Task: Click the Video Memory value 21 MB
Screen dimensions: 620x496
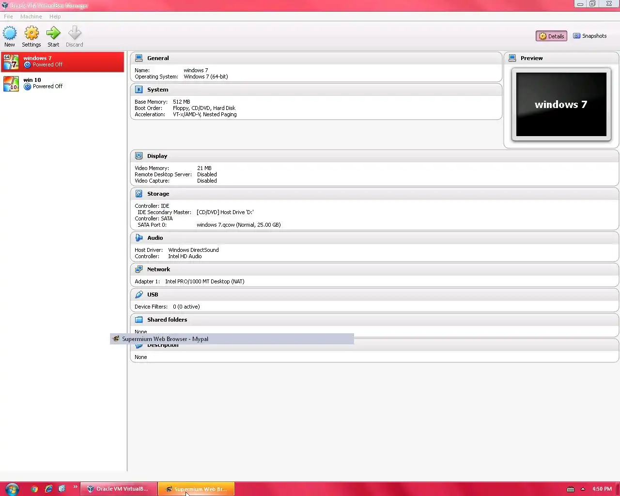Action: [x=204, y=168]
